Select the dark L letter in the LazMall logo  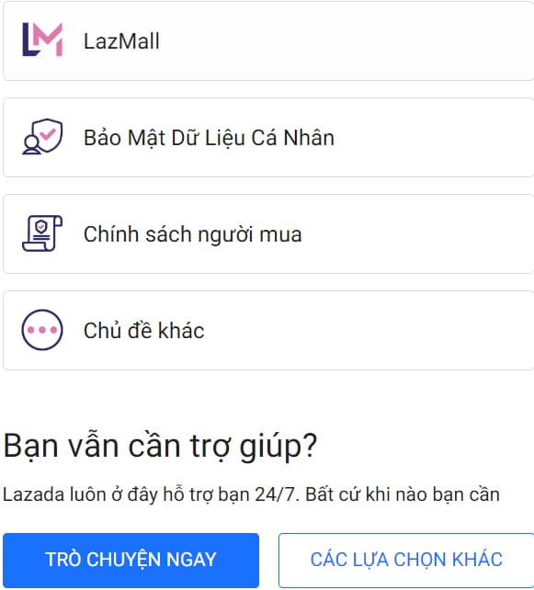[28, 40]
